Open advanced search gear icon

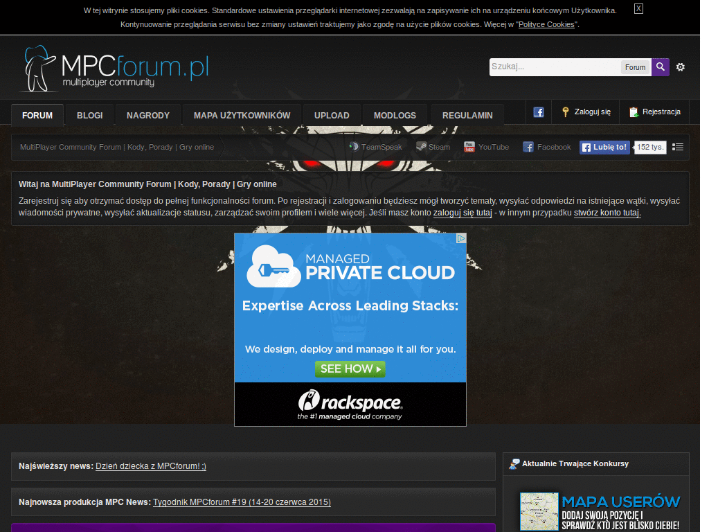(x=680, y=67)
